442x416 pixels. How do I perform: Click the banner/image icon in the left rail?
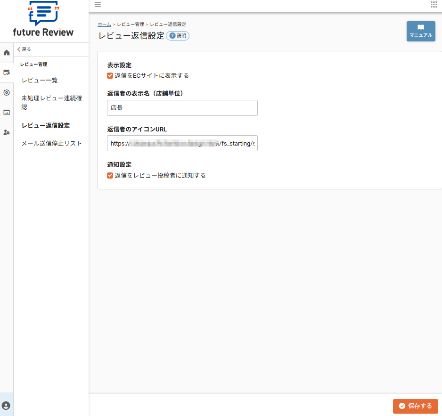tap(6, 112)
